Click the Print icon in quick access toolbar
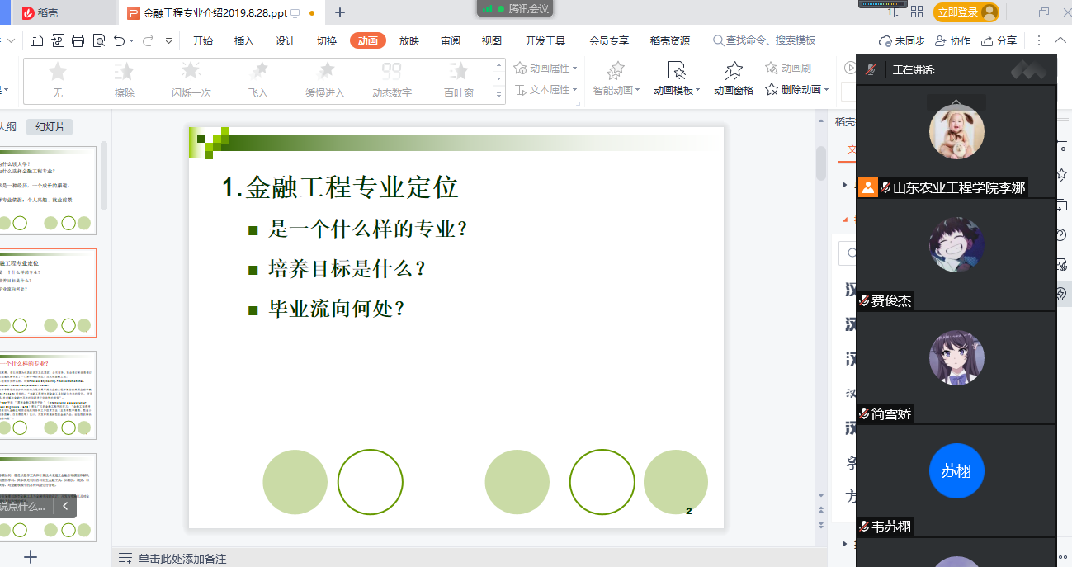The image size is (1072, 567). click(x=78, y=40)
